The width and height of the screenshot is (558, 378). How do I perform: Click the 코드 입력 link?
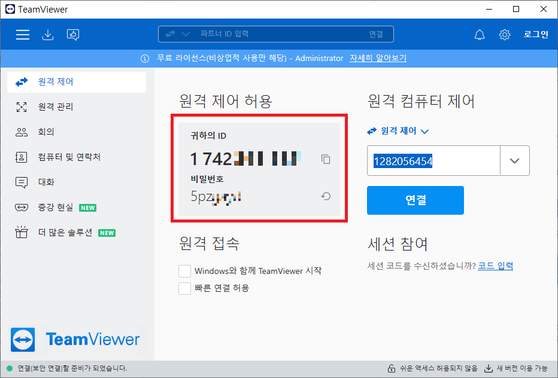495,266
